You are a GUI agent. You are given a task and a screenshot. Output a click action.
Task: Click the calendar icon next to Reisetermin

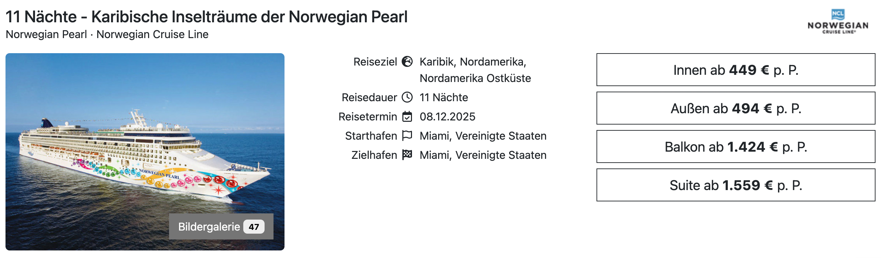pyautogui.click(x=408, y=116)
